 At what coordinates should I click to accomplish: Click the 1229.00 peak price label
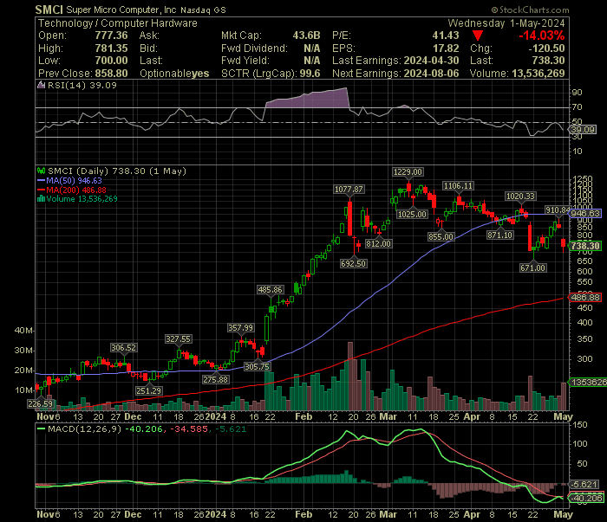[408, 172]
